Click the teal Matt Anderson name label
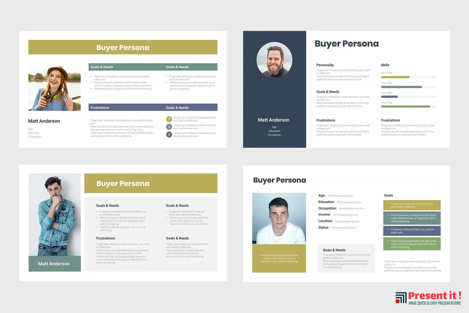The image size is (469, 313). click(55, 264)
